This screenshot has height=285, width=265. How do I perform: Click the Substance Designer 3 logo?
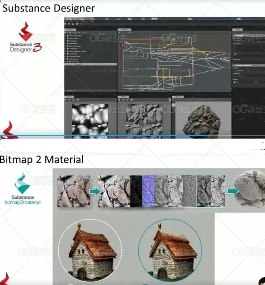click(x=26, y=37)
